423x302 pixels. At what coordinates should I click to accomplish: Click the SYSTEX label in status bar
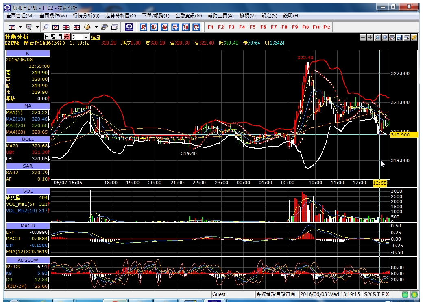(377, 294)
